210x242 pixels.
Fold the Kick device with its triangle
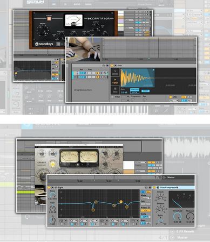(115, 66)
